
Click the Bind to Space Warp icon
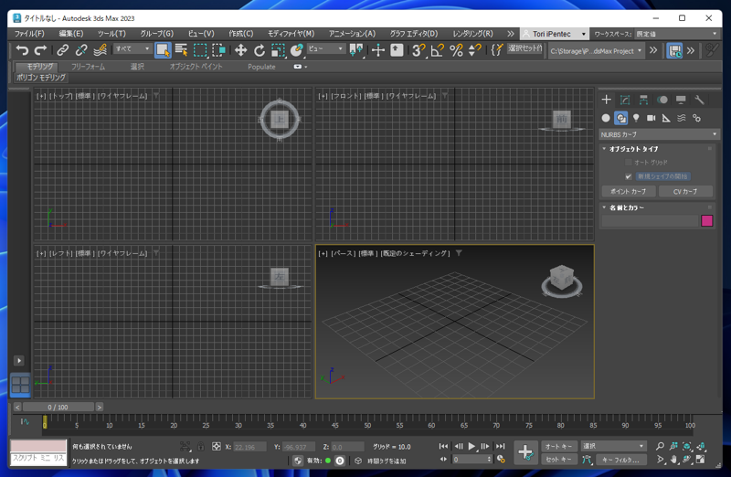click(x=100, y=50)
